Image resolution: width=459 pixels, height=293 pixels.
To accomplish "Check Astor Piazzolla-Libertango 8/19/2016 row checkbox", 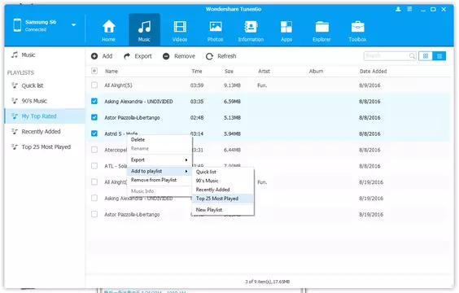I will pyautogui.click(x=94, y=214).
